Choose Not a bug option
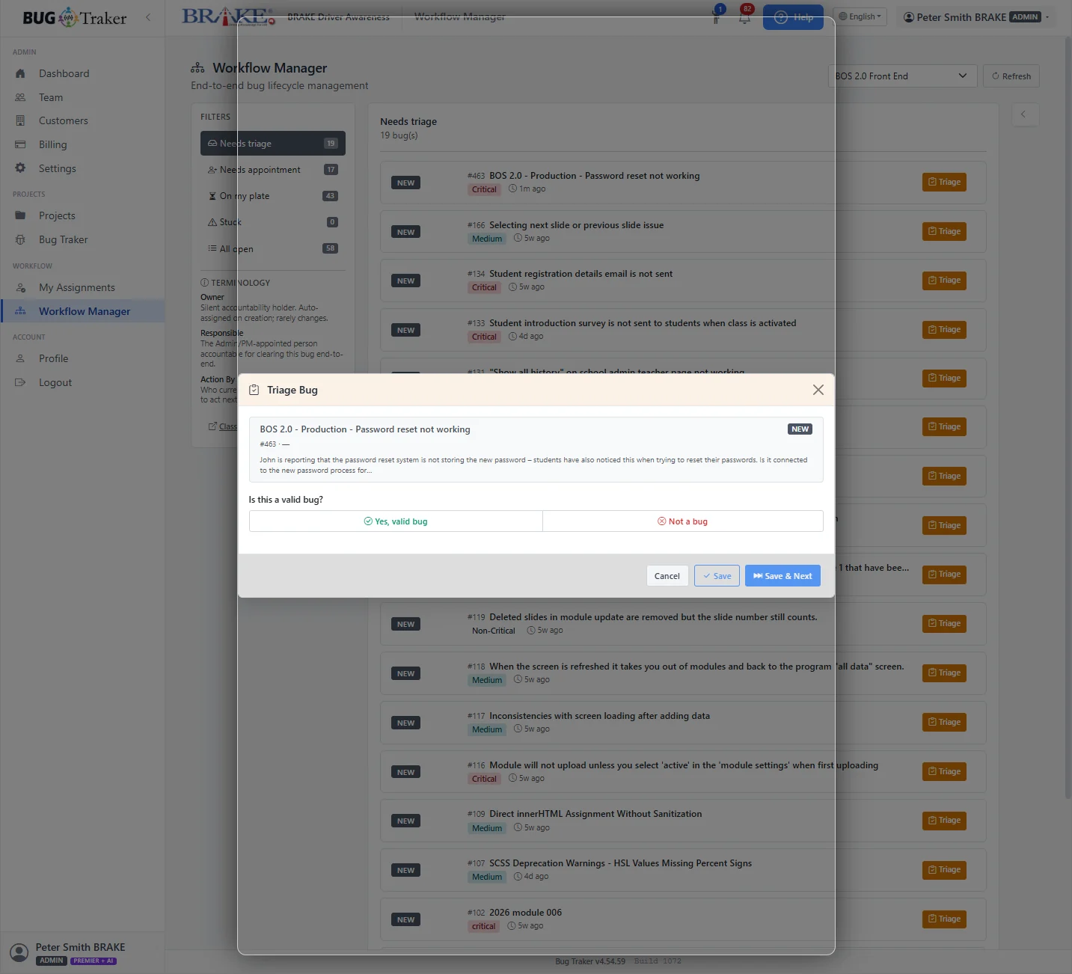1072x974 pixels. coord(683,521)
